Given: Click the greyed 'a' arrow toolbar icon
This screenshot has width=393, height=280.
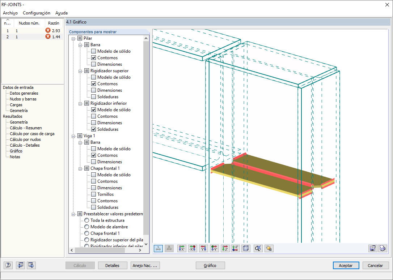Looking at the screenshot, I should click(x=169, y=249).
